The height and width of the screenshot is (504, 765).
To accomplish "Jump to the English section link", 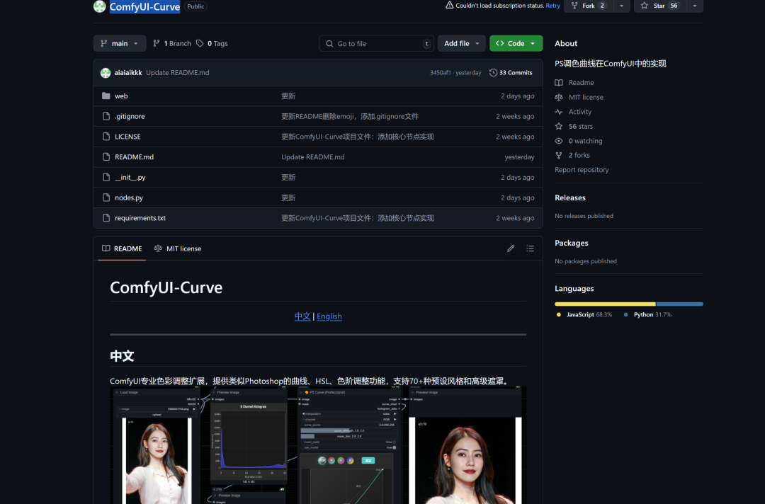I will [329, 316].
